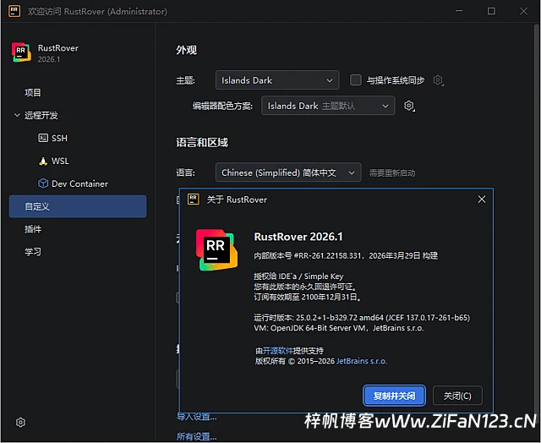This screenshot has width=541, height=443.
Task: Select 学习 in the sidebar
Action: coord(33,252)
